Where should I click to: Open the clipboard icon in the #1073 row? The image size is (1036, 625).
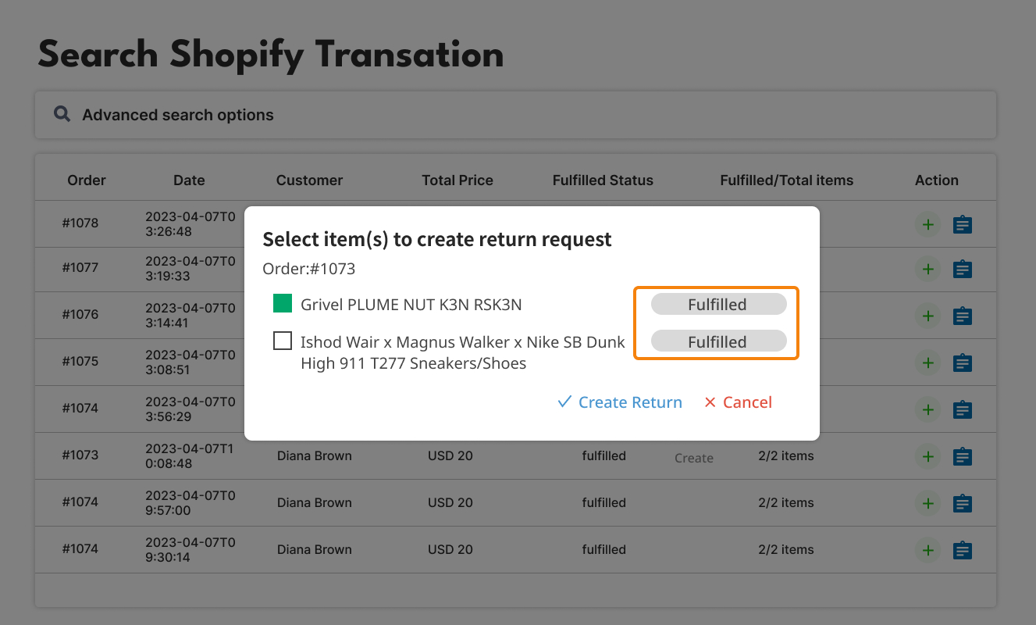(963, 457)
